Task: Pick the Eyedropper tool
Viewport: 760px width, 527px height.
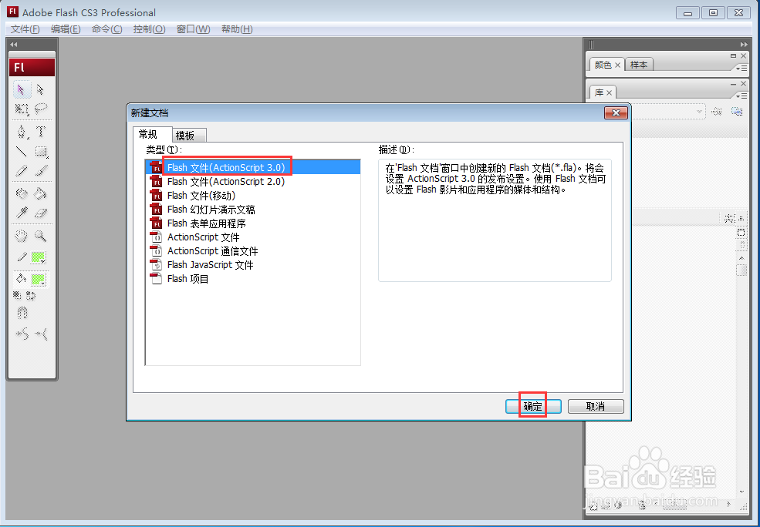Action: [22, 213]
